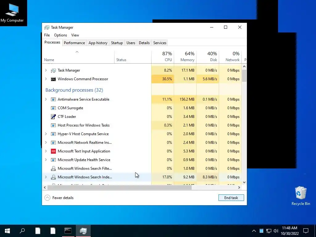Click Microsoft Windows Search Filter icon
316x237 pixels.
pyautogui.click(x=53, y=168)
